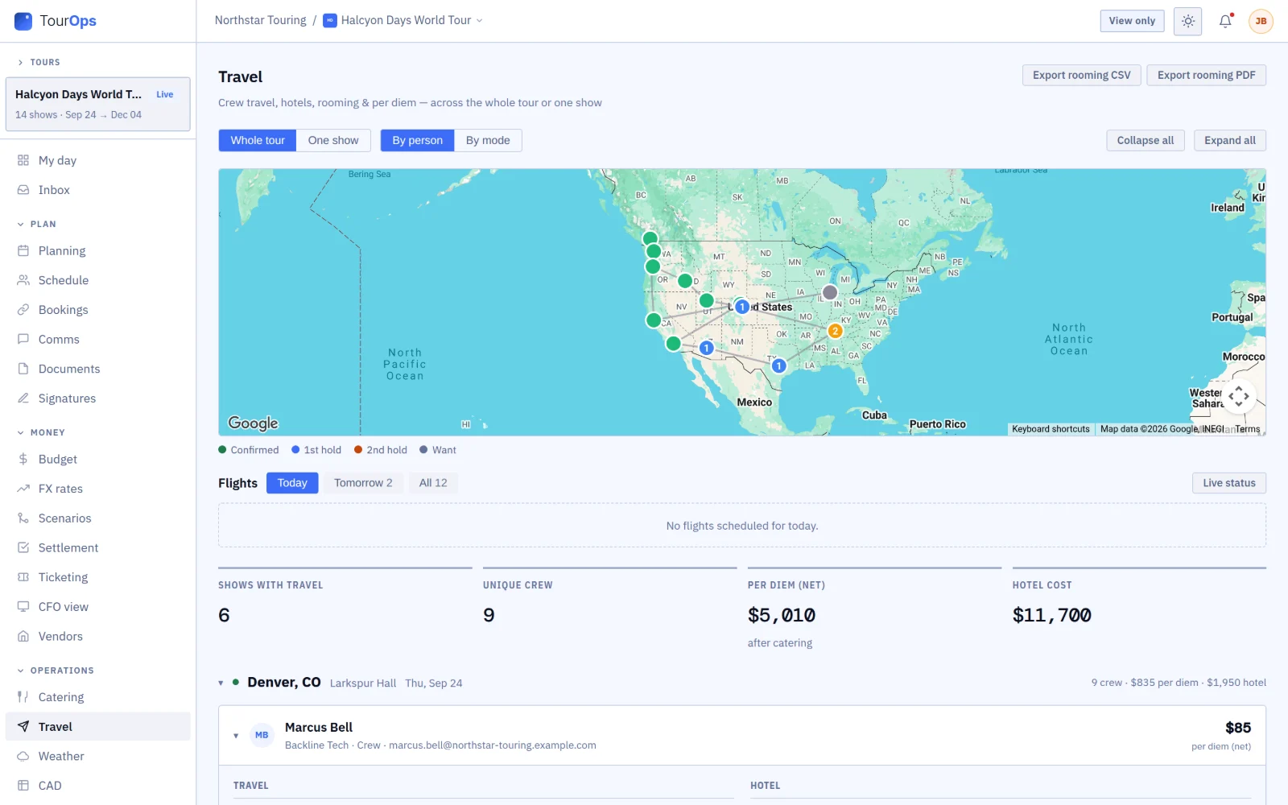
Task: Open the Inbox tray icon
Action: point(23,190)
